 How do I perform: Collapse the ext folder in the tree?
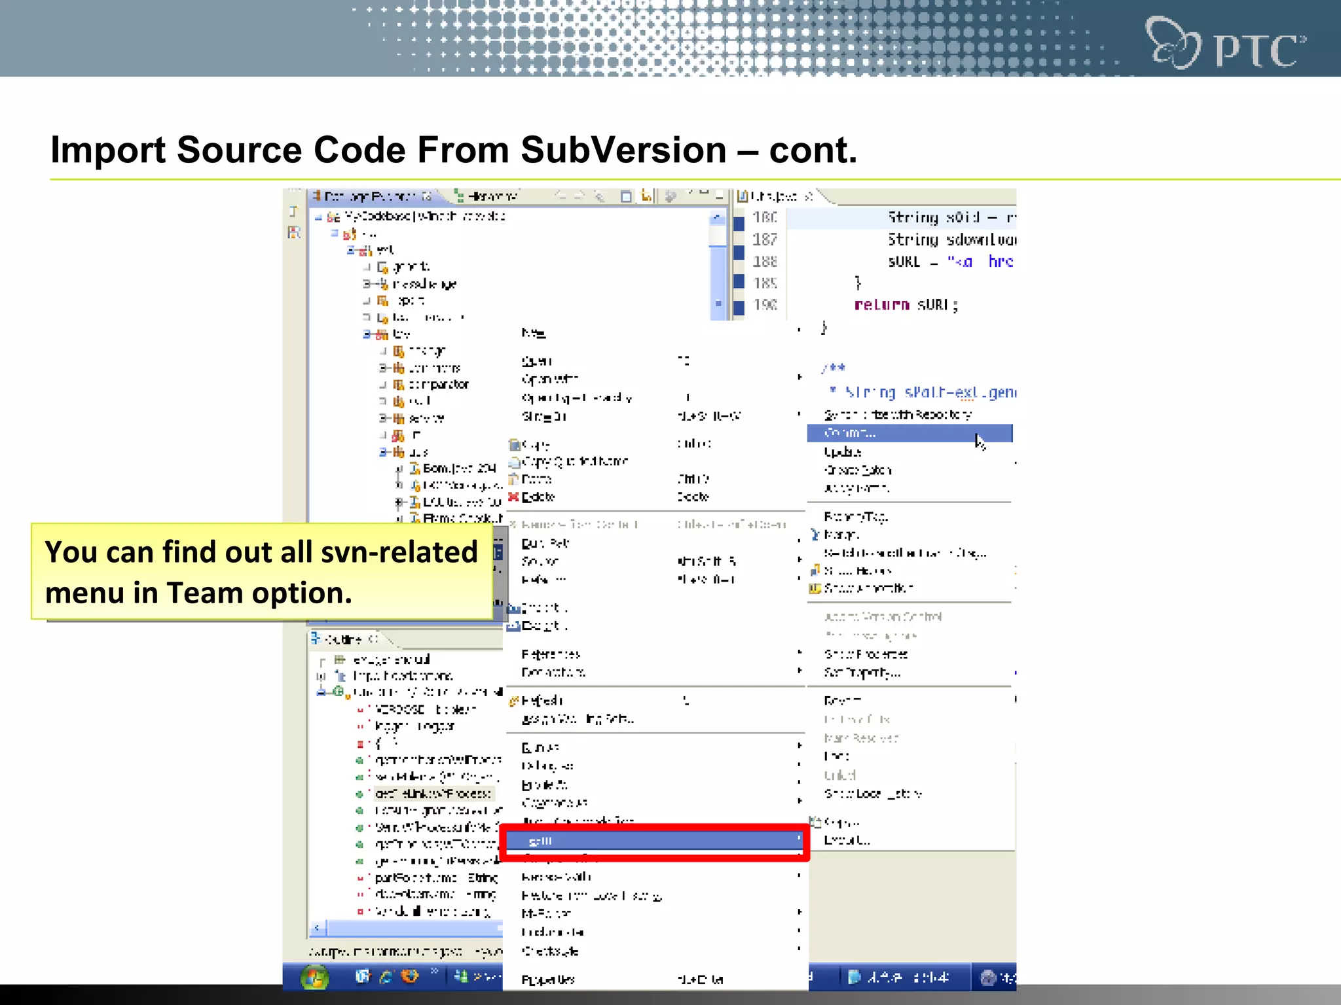352,250
